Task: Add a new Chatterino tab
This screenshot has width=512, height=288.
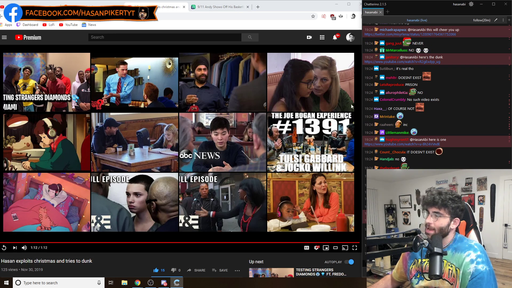Action: [x=388, y=12]
